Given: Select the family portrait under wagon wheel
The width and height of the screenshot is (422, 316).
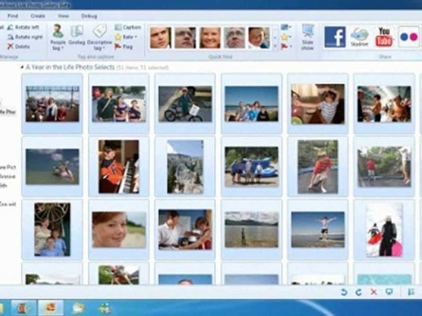Looking at the screenshot, I should point(52,230).
